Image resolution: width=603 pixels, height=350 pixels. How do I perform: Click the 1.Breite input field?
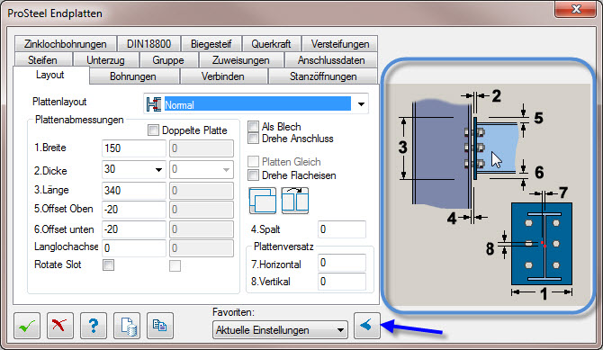coord(134,148)
